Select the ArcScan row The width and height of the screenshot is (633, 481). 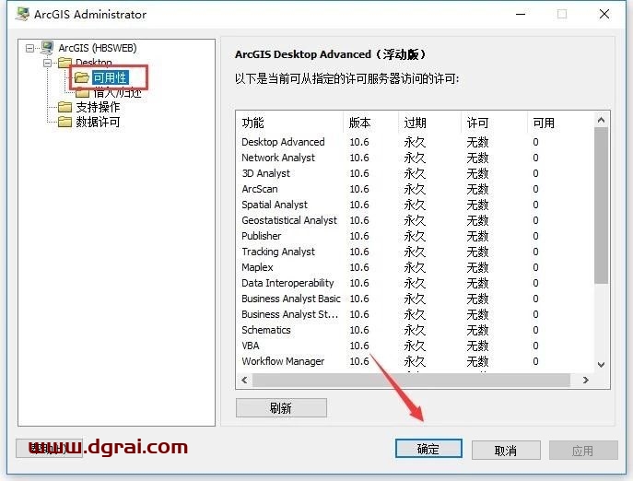click(415, 189)
